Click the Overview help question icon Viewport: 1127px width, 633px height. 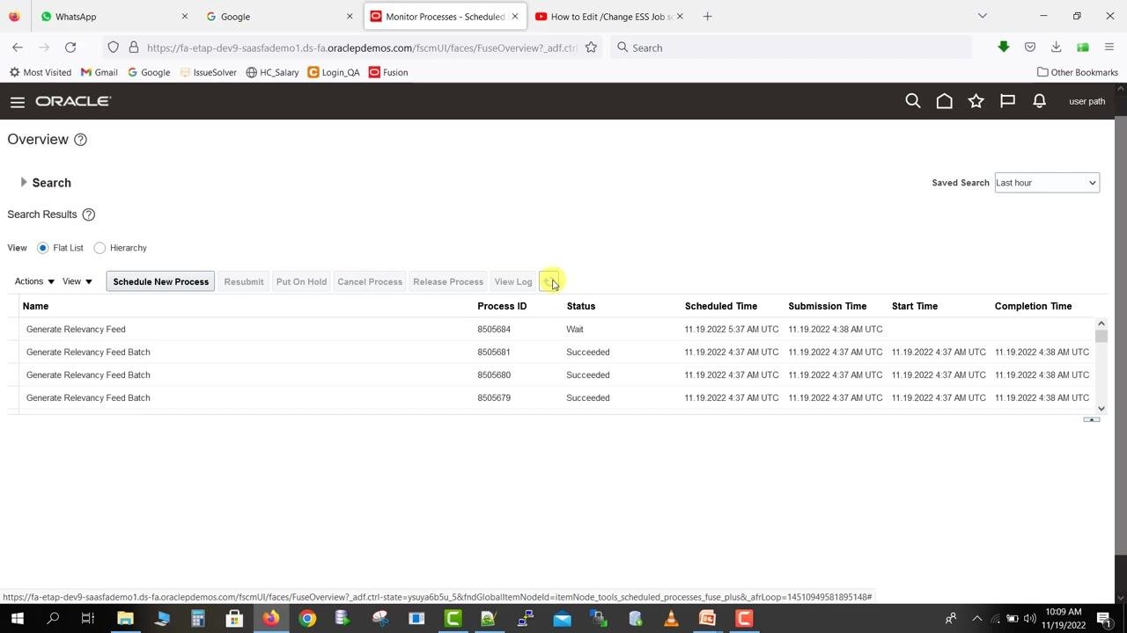click(x=80, y=140)
